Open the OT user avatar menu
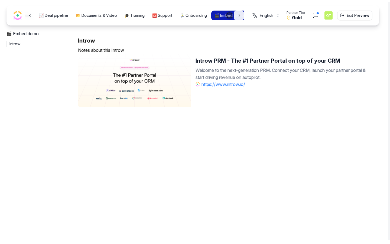The width and height of the screenshot is (390, 244). click(329, 15)
